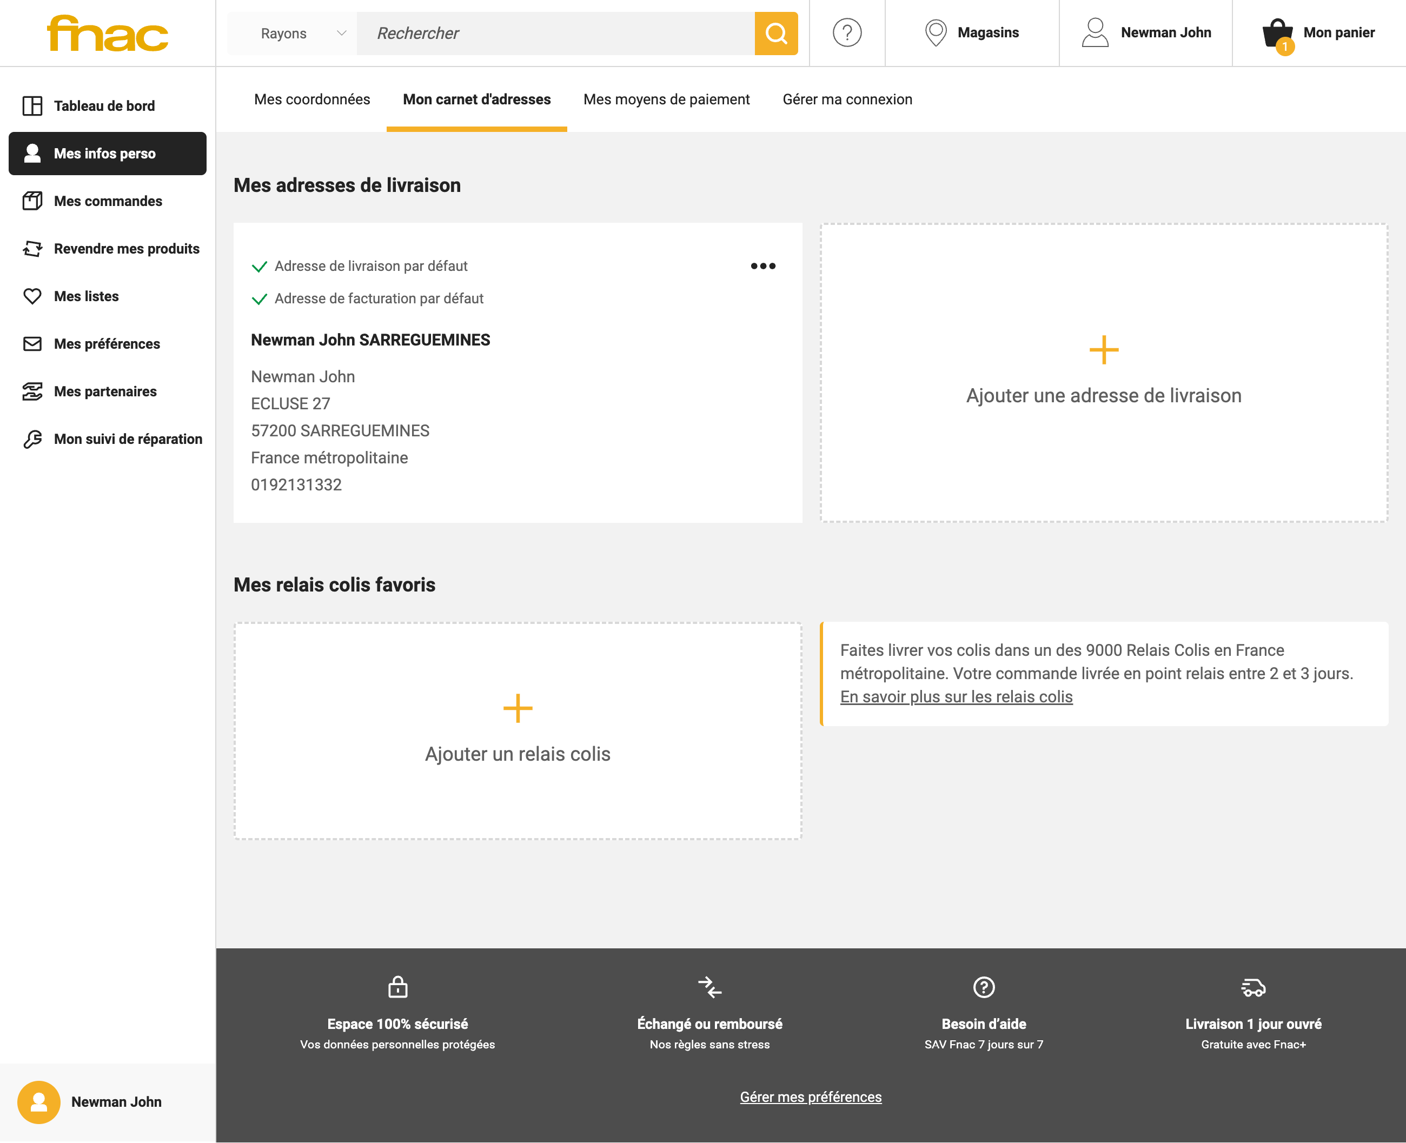Select Gérer ma connexion

click(847, 99)
